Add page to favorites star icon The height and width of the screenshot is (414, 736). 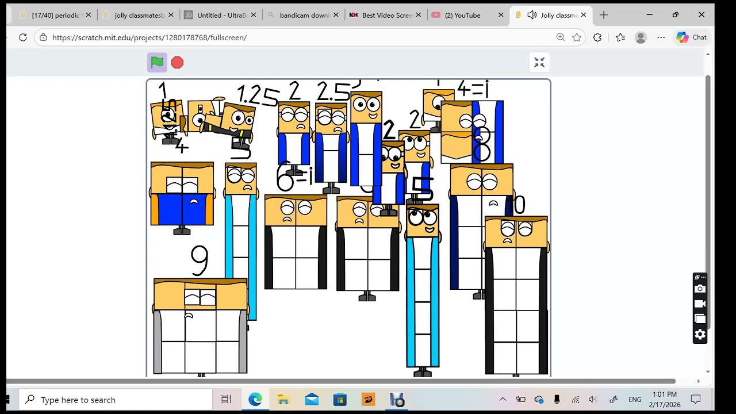click(x=577, y=37)
